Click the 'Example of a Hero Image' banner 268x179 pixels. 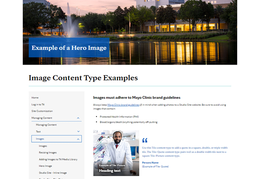(x=69, y=48)
